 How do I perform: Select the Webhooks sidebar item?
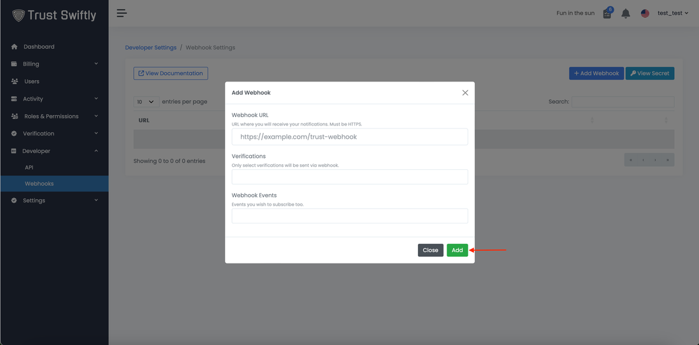(x=40, y=184)
